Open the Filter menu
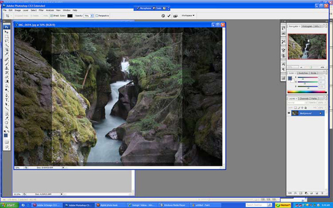 (41, 10)
